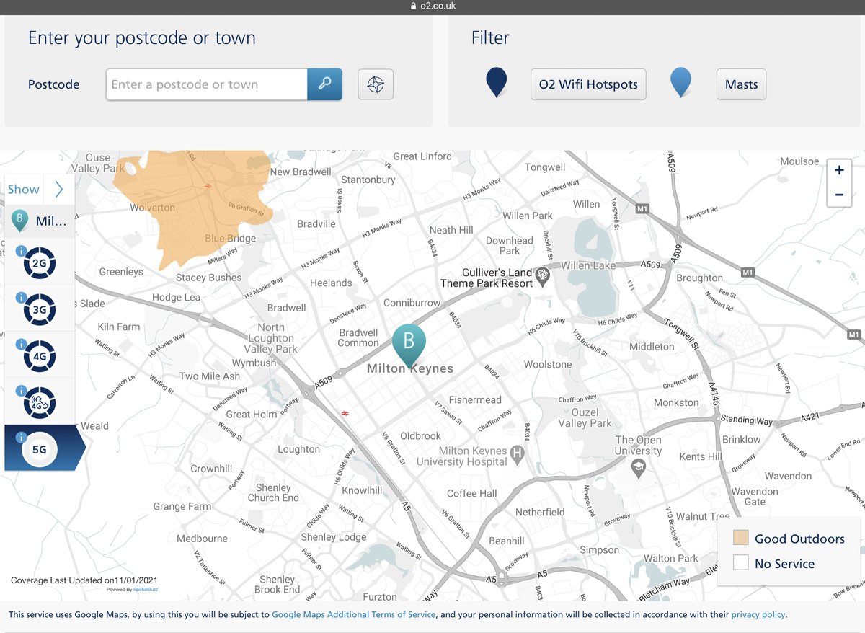Viewport: 865px width, 633px height.
Task: Open the info icon for 4G calling
Action: click(x=21, y=391)
